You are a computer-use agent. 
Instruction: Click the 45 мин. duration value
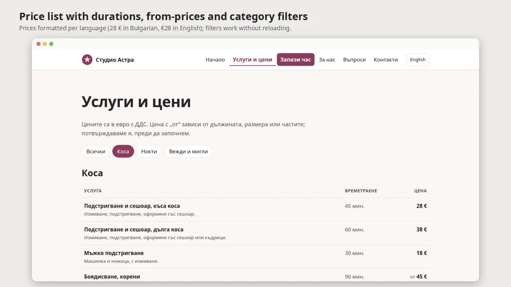(355, 206)
